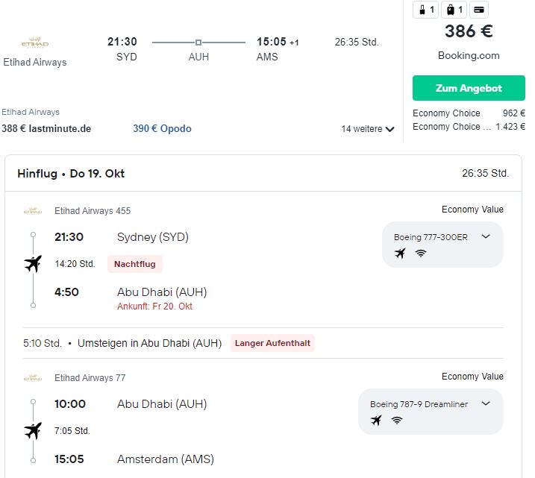The height and width of the screenshot is (478, 535).
Task: Click the Zum Angebot button
Action: click(x=469, y=88)
